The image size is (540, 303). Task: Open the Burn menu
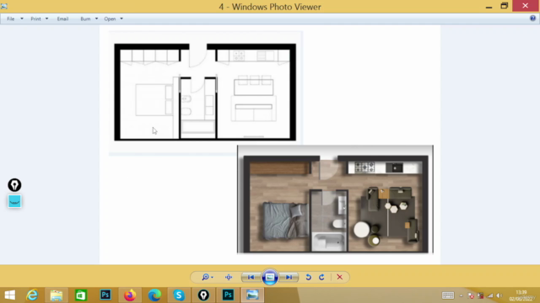[x=85, y=19]
